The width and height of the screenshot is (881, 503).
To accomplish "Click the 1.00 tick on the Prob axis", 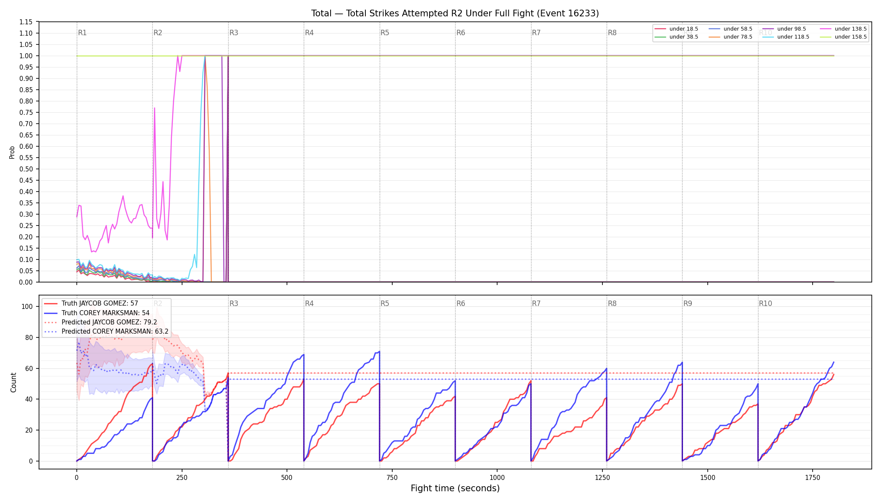I will coord(26,56).
